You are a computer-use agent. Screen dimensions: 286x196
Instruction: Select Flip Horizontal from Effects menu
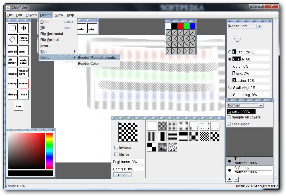point(58,34)
